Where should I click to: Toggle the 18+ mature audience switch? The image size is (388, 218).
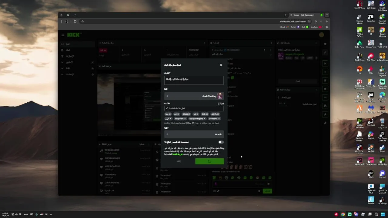tap(221, 142)
